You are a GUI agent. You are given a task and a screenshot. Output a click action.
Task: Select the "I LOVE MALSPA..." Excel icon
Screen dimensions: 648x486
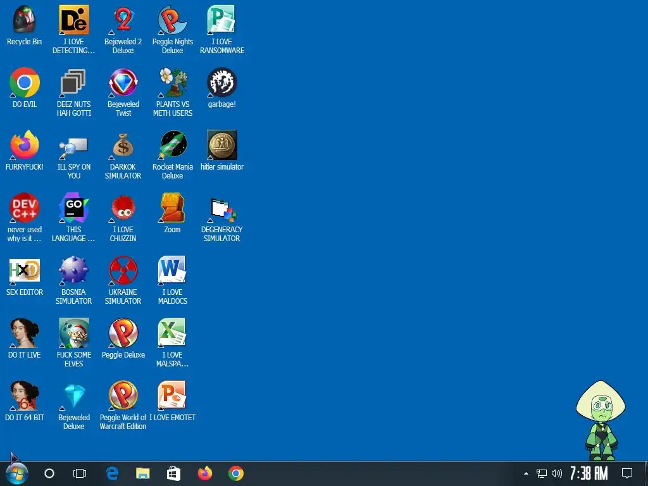point(172,333)
